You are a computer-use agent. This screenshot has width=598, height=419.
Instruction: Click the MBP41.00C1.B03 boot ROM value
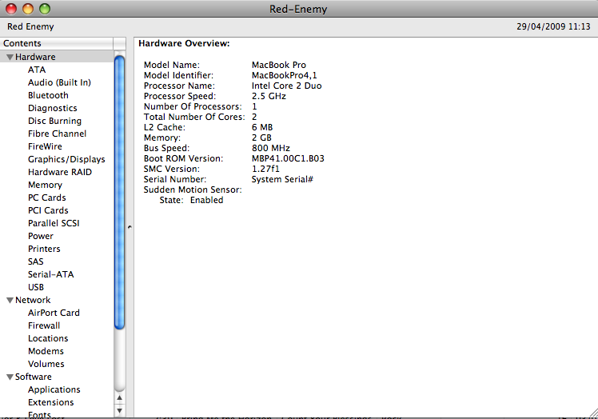click(x=288, y=159)
